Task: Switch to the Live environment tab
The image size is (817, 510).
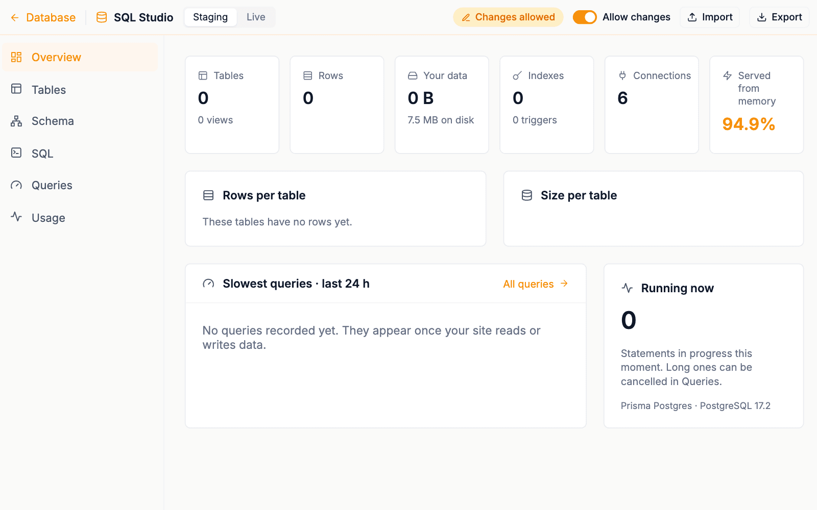Action: point(256,17)
